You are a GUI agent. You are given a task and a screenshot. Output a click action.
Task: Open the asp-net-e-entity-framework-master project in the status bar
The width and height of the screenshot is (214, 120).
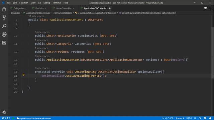tap(34, 118)
